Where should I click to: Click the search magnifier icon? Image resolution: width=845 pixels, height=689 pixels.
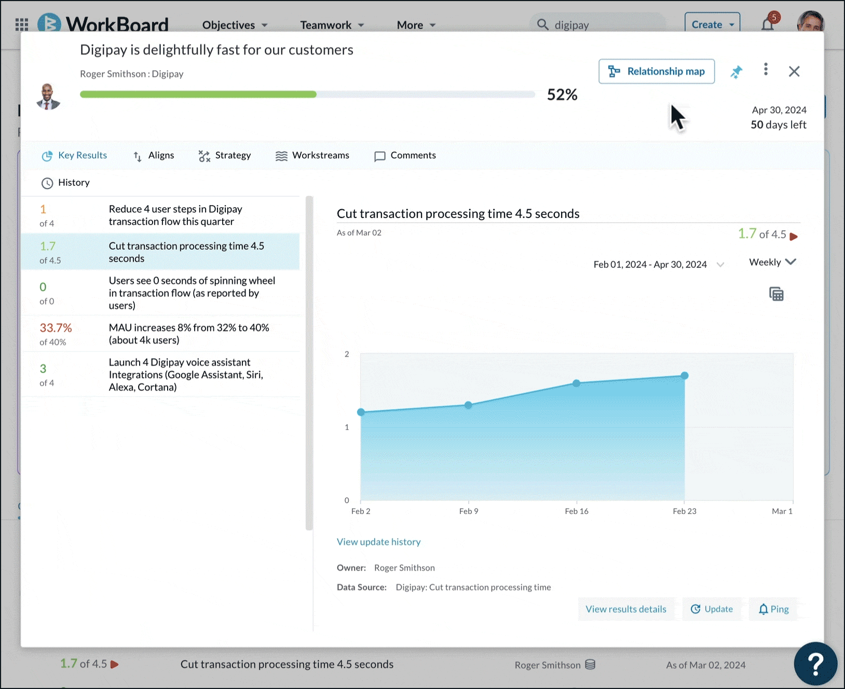click(x=543, y=24)
